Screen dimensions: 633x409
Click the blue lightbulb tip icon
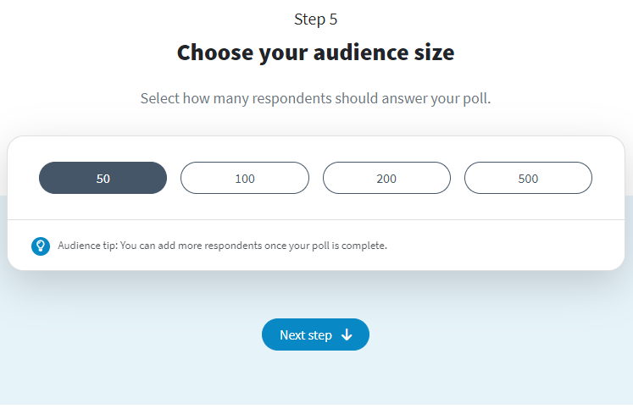tap(41, 246)
